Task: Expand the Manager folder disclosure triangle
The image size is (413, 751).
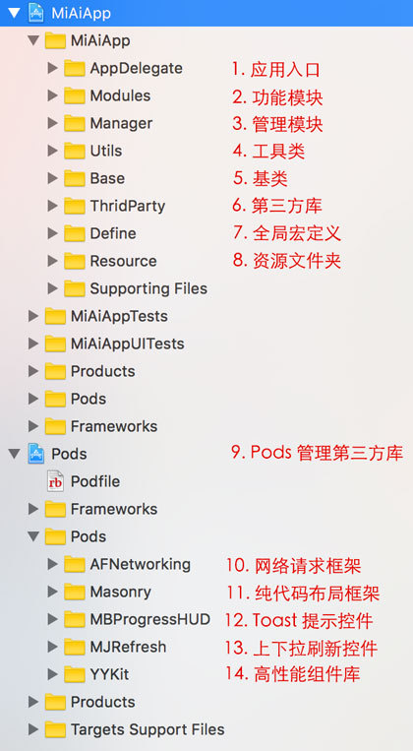Action: [53, 123]
